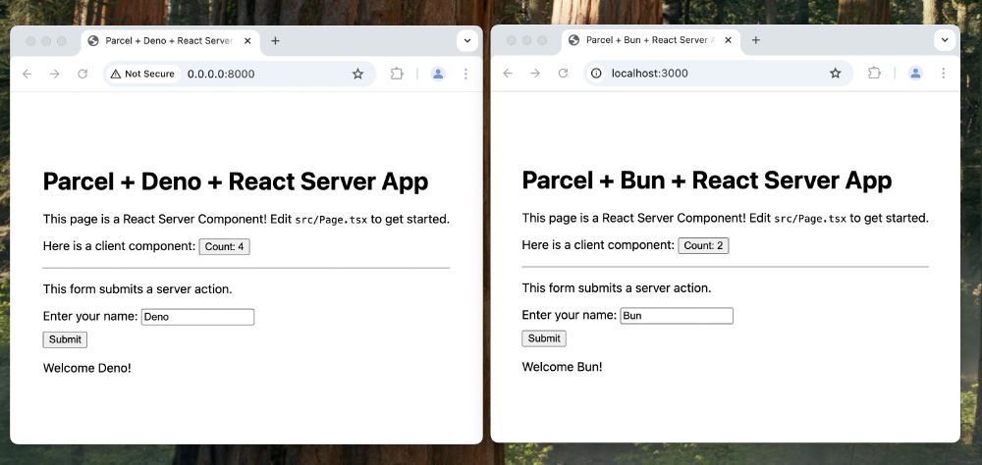Image resolution: width=982 pixels, height=465 pixels.
Task: Expand tab search dropdown in Deno window
Action: [467, 40]
